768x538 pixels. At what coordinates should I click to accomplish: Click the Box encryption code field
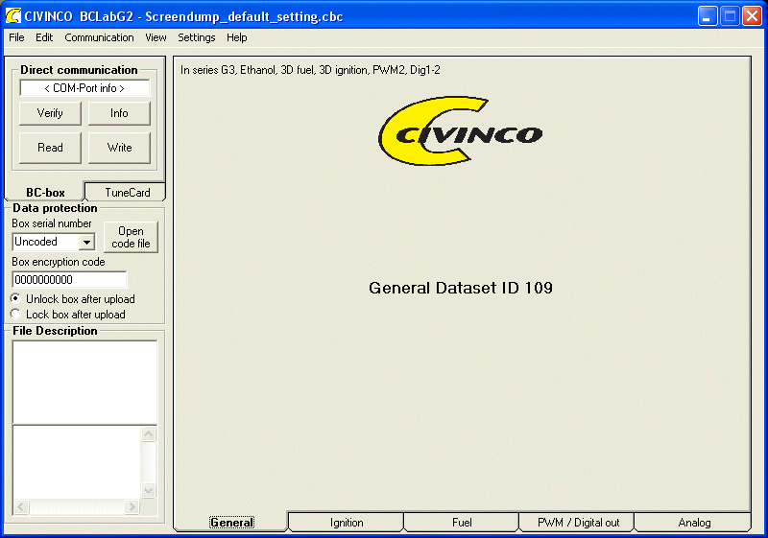tap(69, 280)
